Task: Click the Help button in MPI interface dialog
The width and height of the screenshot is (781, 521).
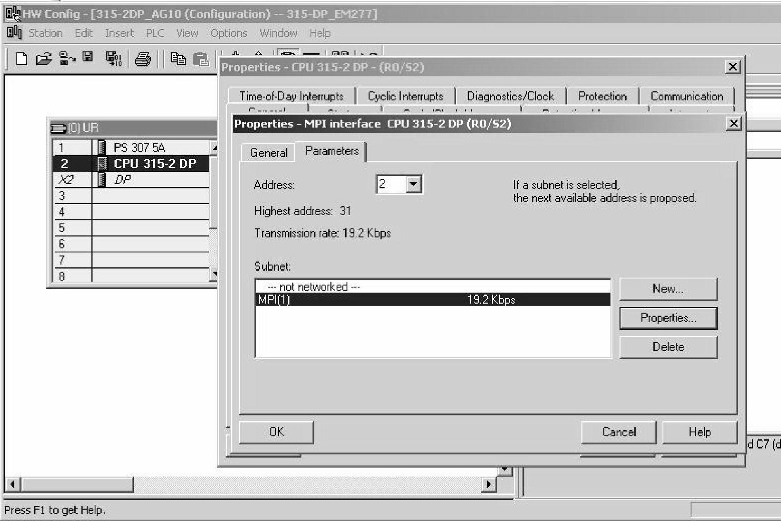Action: 700,432
